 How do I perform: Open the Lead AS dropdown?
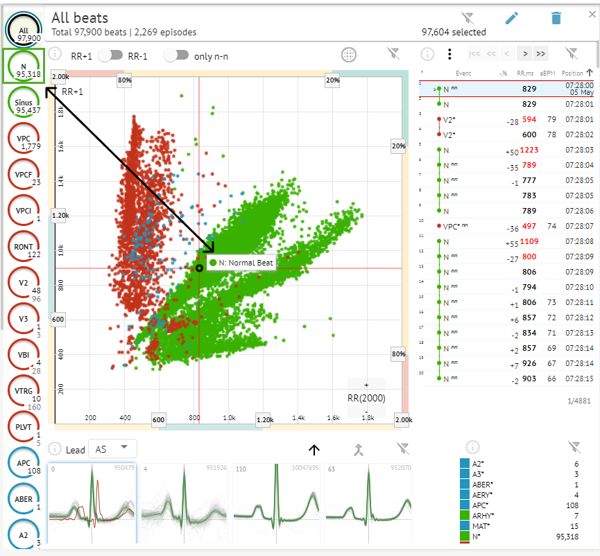[x=112, y=449]
